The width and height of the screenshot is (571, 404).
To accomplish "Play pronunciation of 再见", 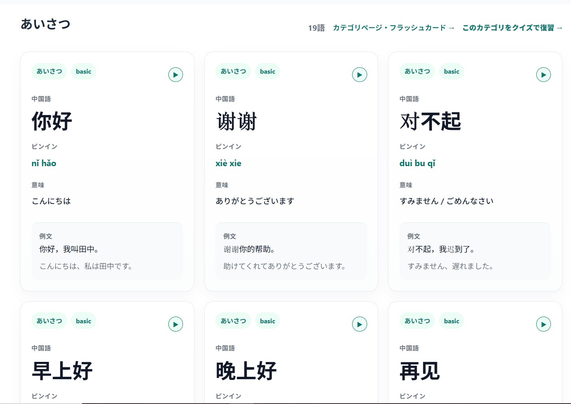I will 543,324.
